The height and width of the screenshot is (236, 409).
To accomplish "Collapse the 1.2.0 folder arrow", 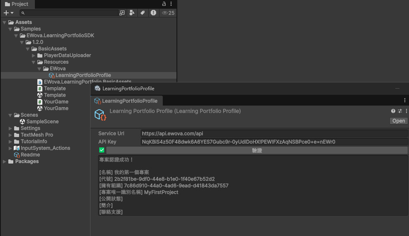I will (22, 42).
